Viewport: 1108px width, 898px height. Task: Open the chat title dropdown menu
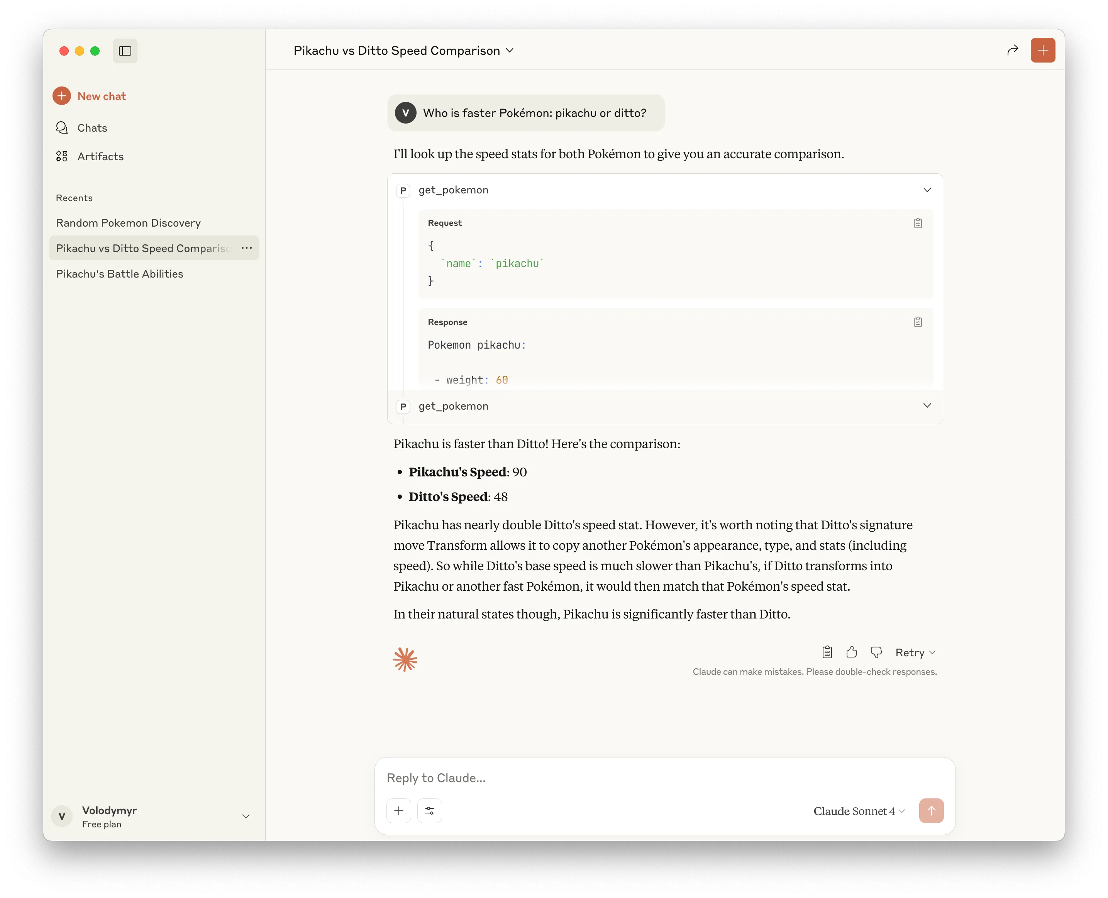(510, 51)
